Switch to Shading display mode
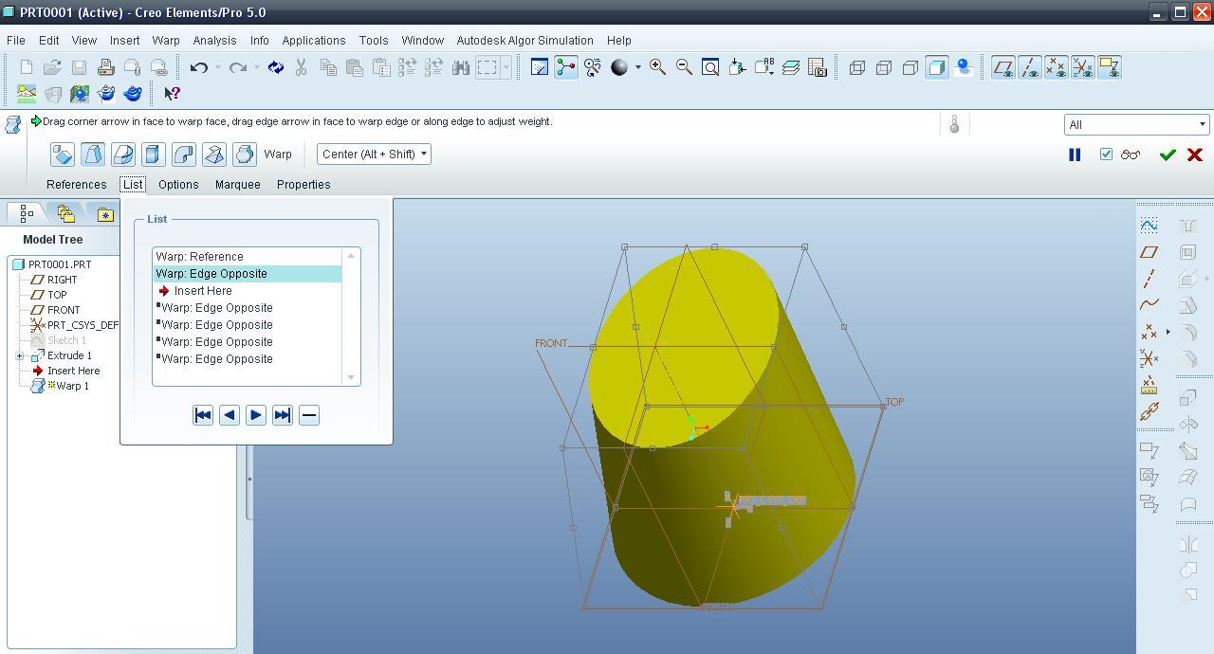Screen dimensions: 1214x654 937,67
